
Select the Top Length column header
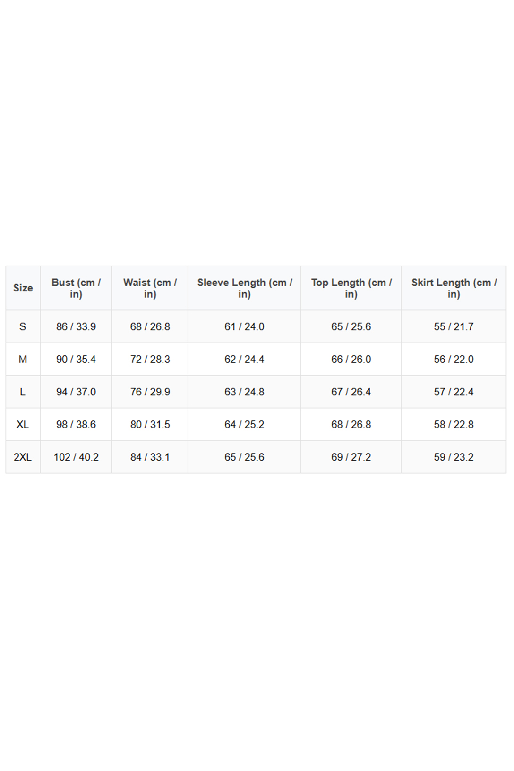pyautogui.click(x=351, y=288)
